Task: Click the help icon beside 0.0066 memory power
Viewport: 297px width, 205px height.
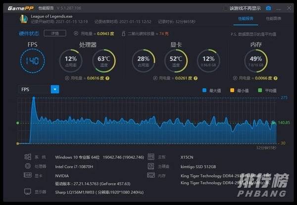Action: click(276, 78)
